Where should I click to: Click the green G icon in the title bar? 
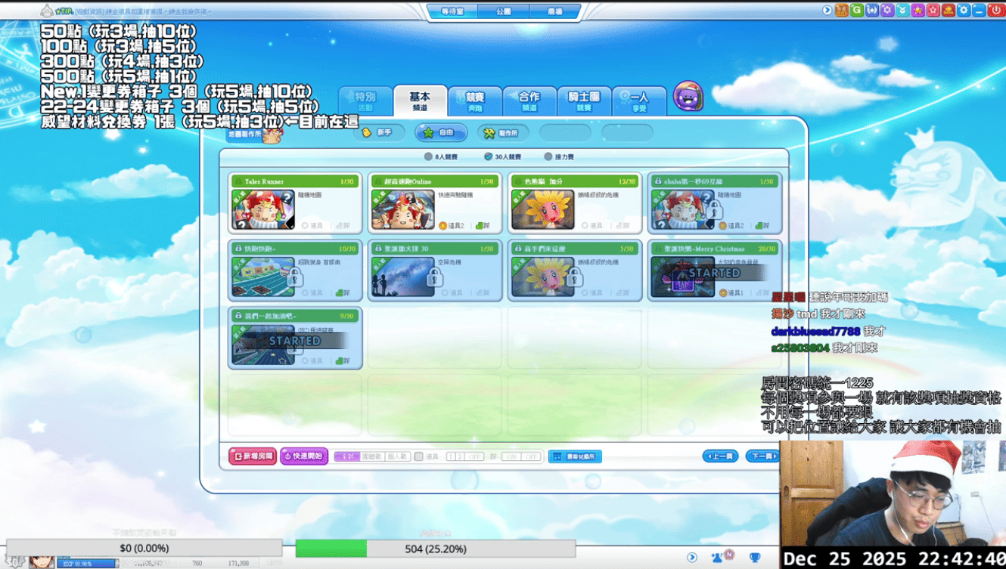[856, 10]
